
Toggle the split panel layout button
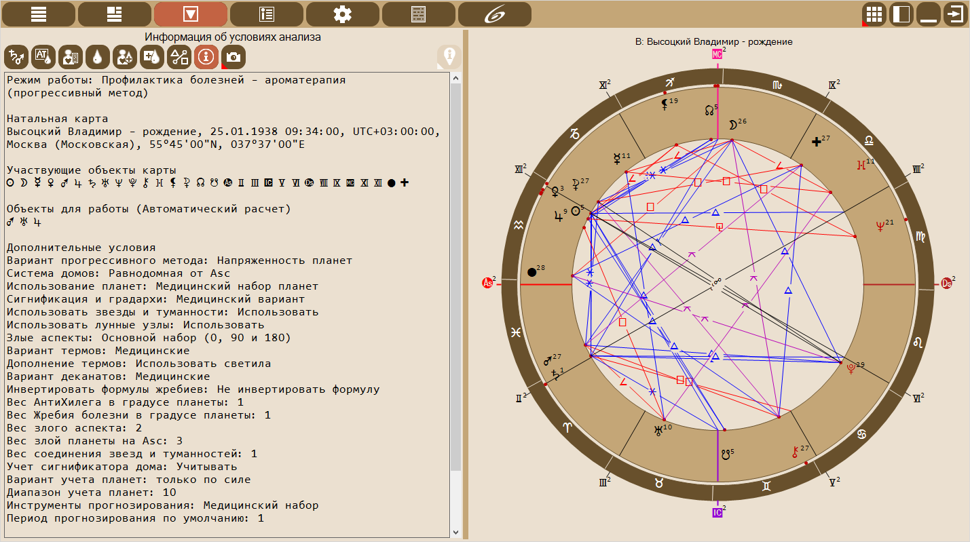(x=901, y=14)
